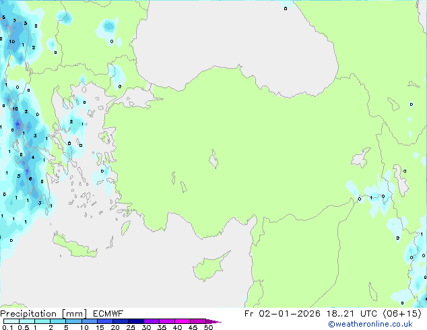This screenshot has height=330, width=427.
Task: Select the 20–25 mm legend color swatch
Action: click(x=120, y=321)
